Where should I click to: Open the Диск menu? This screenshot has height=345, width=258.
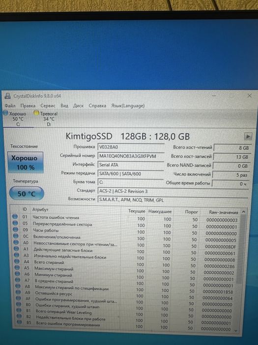(x=78, y=106)
